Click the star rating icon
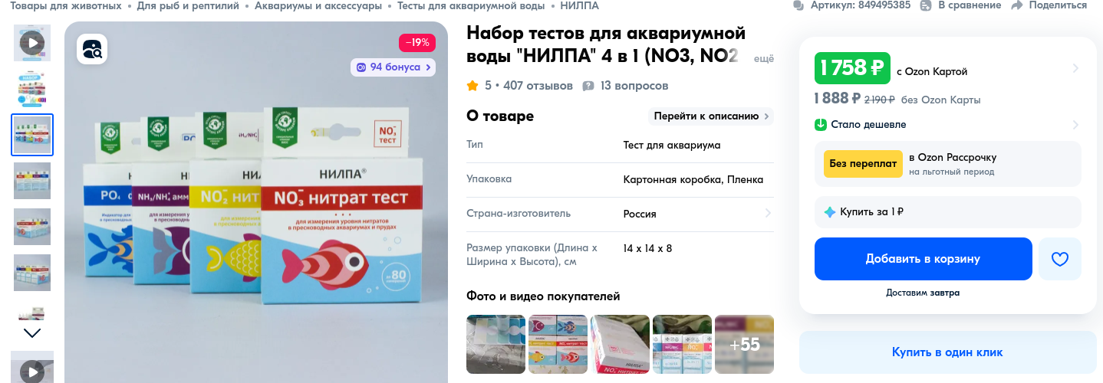The image size is (1103, 383). point(472,86)
